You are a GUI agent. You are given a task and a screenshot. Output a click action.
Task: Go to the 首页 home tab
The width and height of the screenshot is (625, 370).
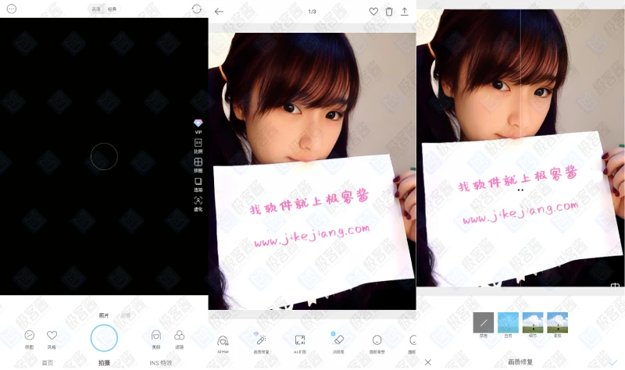(x=48, y=363)
